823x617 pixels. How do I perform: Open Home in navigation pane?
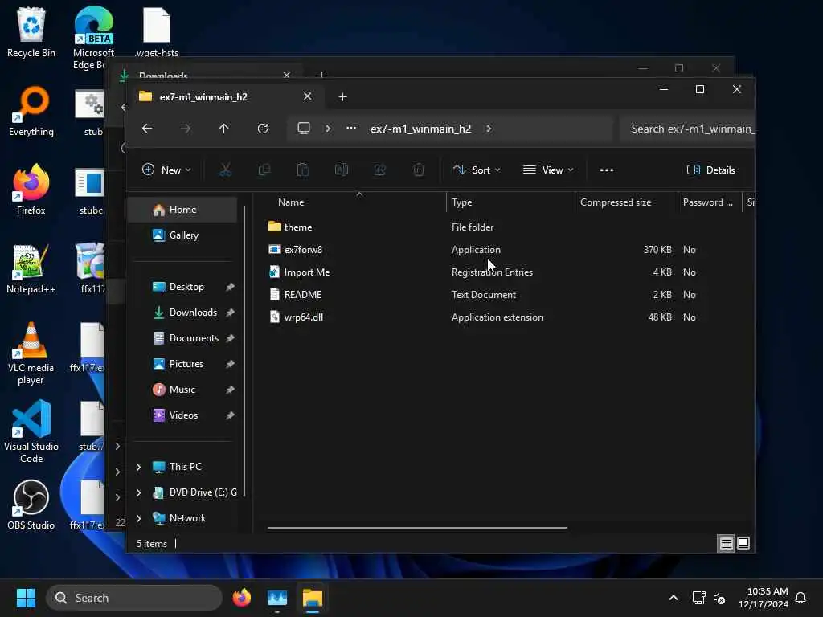coord(182,210)
